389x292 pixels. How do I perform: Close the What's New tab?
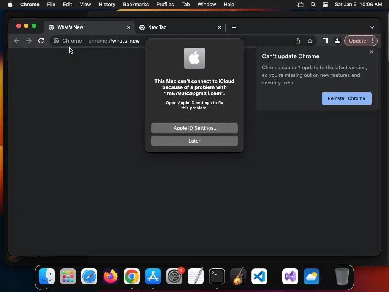(128, 27)
